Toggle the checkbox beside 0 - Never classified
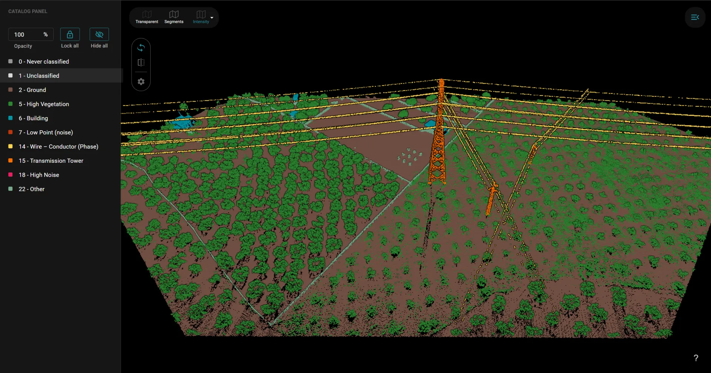The width and height of the screenshot is (711, 373). point(10,61)
